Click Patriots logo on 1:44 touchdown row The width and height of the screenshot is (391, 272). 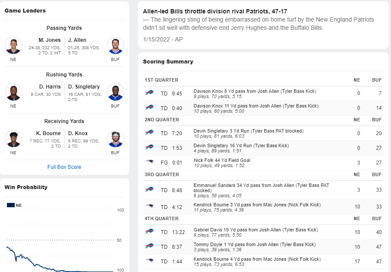coord(149,260)
